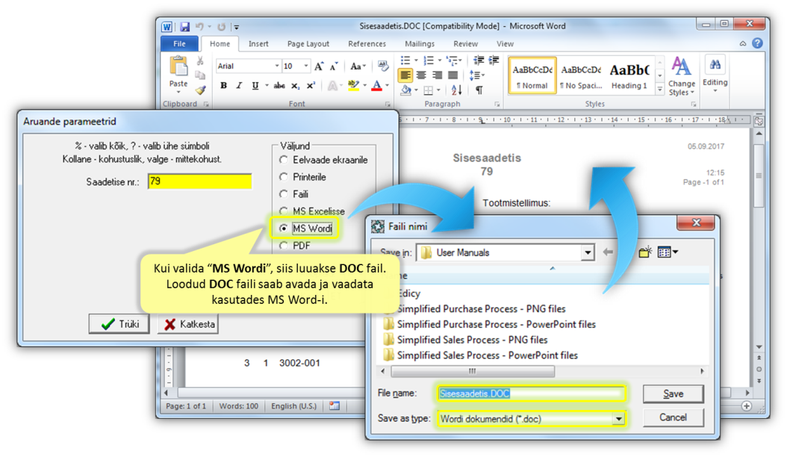Viewport: 787px width, 457px height.
Task: Open Save as type dropdown
Action: (x=619, y=419)
